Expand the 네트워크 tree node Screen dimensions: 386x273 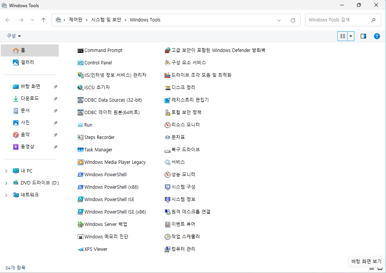pyautogui.click(x=6, y=195)
